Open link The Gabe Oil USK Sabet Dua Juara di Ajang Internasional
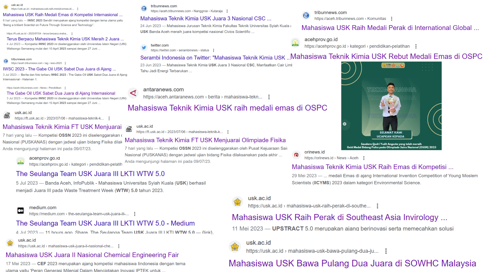Viewport: 484px width, 272px height. coord(61,93)
